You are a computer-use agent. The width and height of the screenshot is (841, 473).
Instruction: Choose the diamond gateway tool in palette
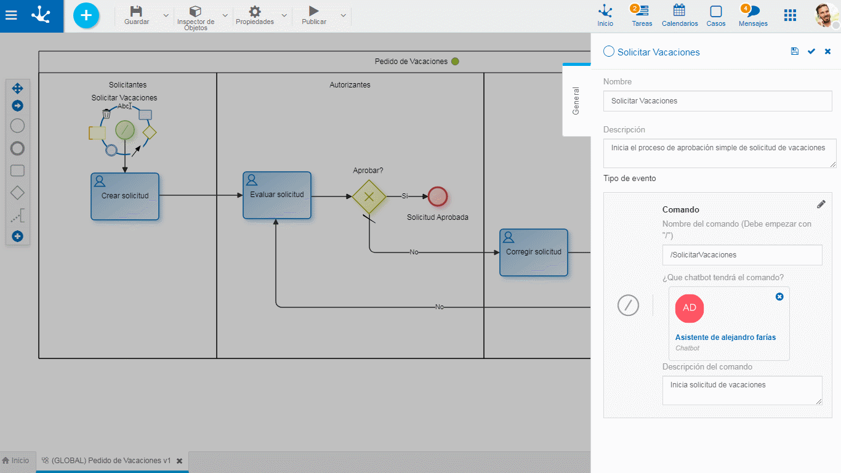coord(18,193)
